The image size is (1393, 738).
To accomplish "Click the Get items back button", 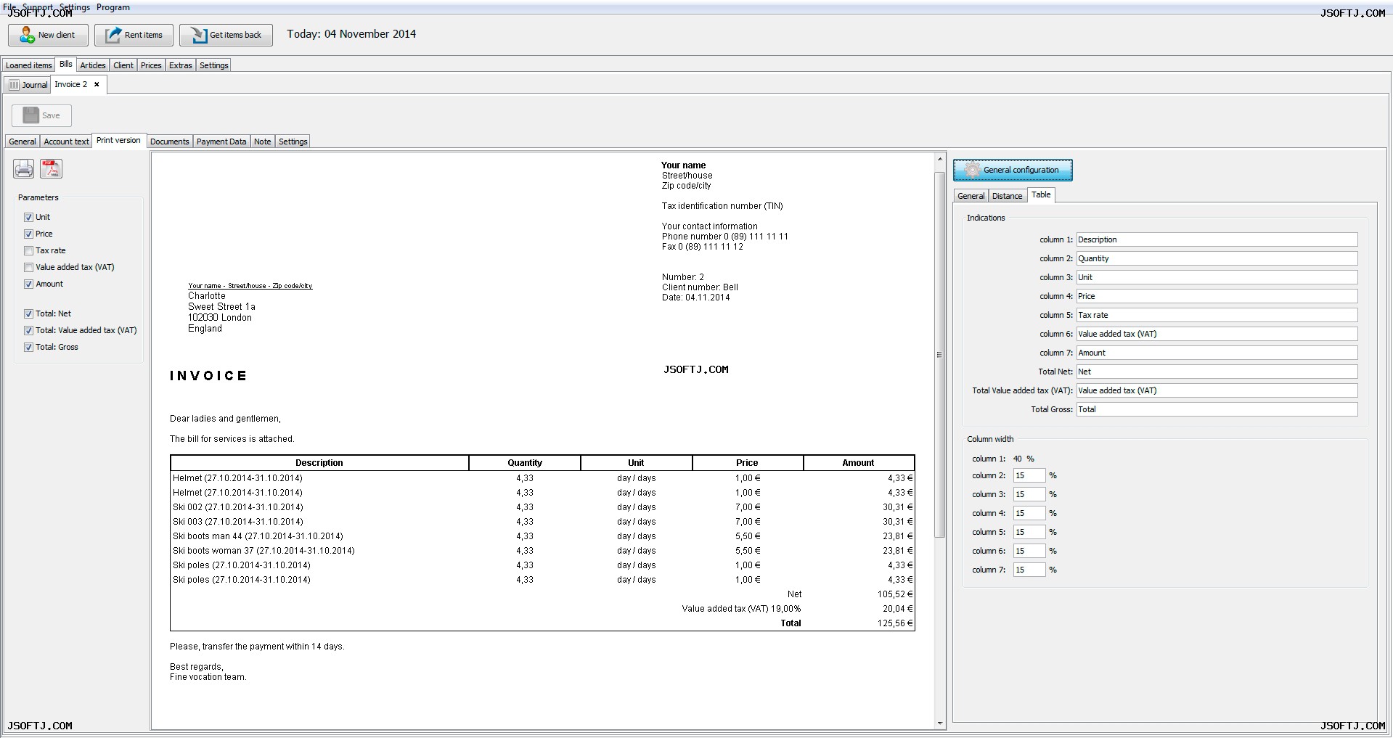I will click(226, 35).
